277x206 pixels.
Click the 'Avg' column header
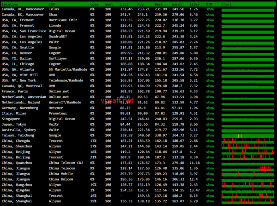[x=141, y=4]
